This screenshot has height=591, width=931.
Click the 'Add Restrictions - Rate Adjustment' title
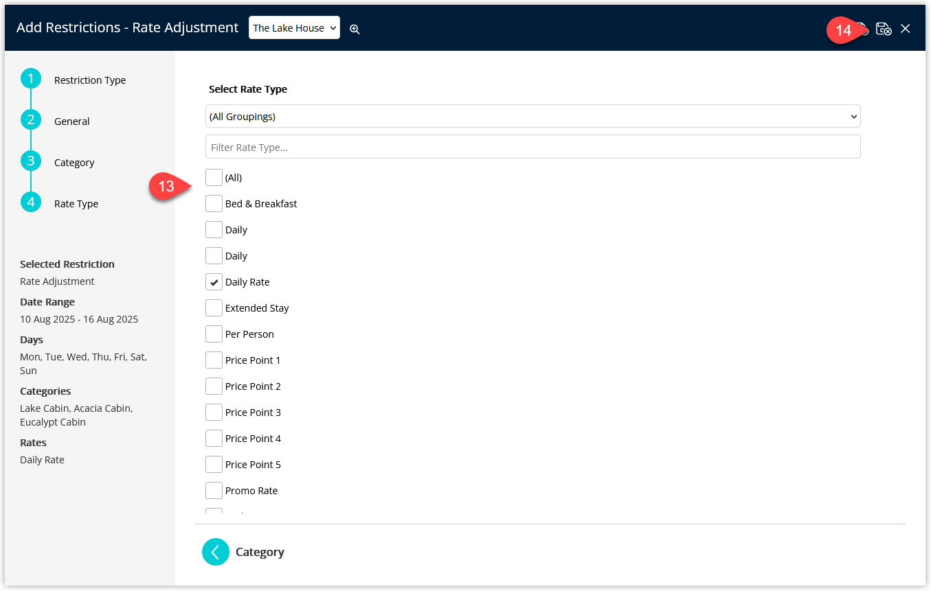tap(128, 28)
